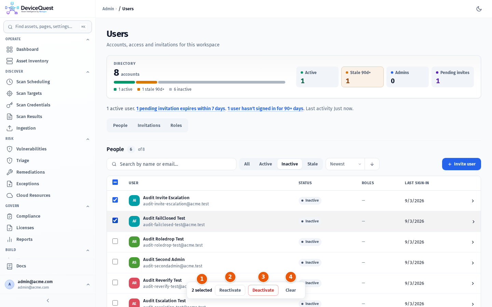Open the Cloud Resources cloud icon

click(10, 195)
